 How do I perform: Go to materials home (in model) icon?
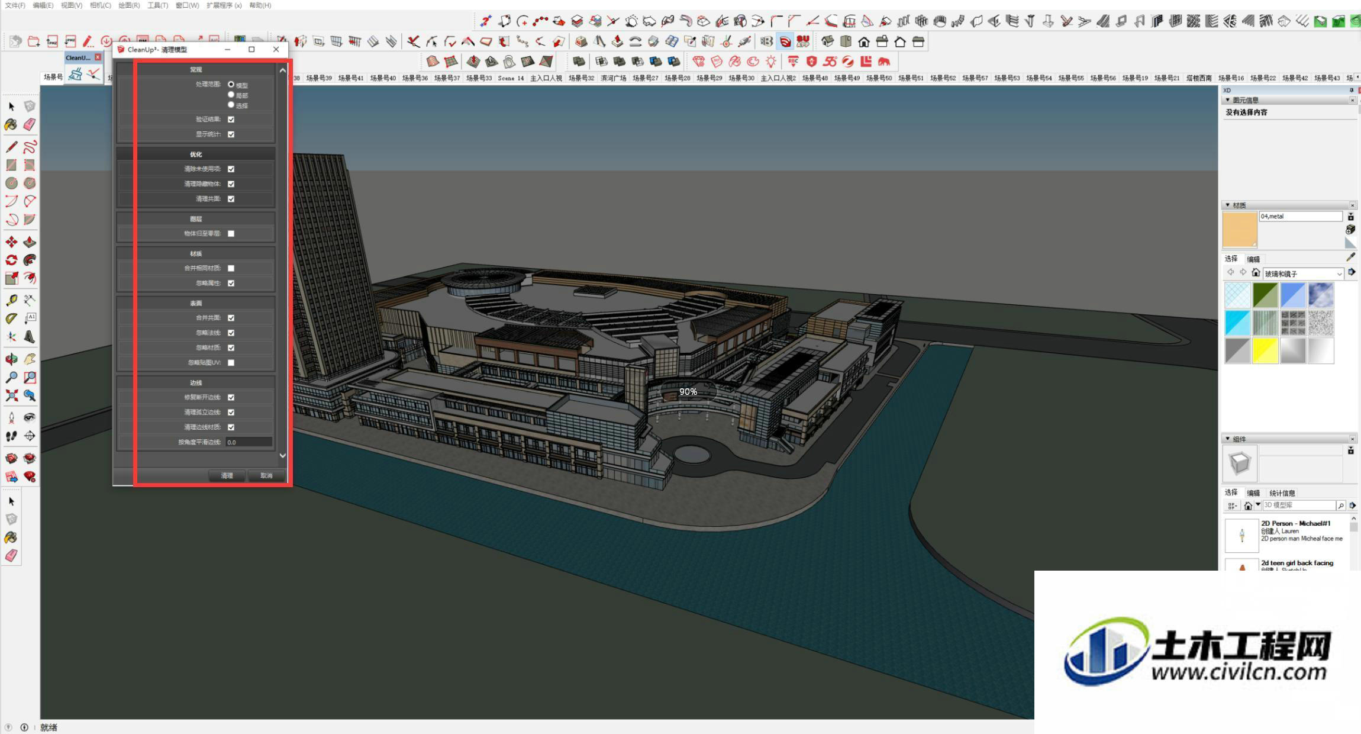[1256, 272]
